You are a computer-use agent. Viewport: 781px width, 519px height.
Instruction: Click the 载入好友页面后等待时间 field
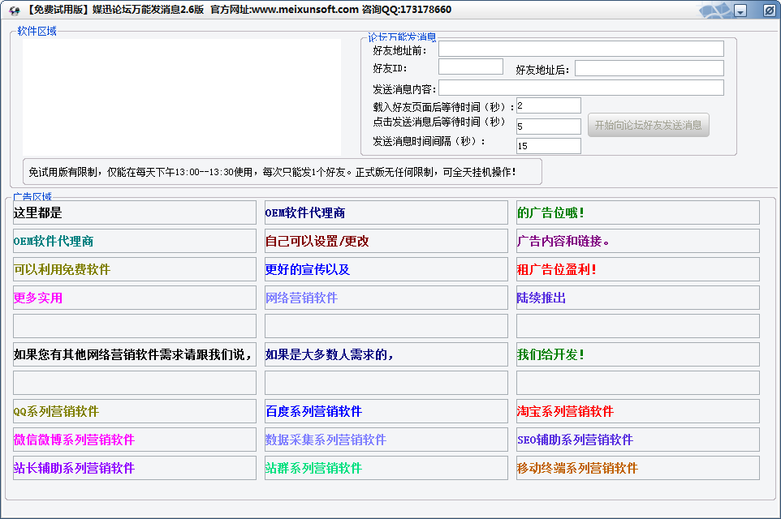(x=548, y=105)
